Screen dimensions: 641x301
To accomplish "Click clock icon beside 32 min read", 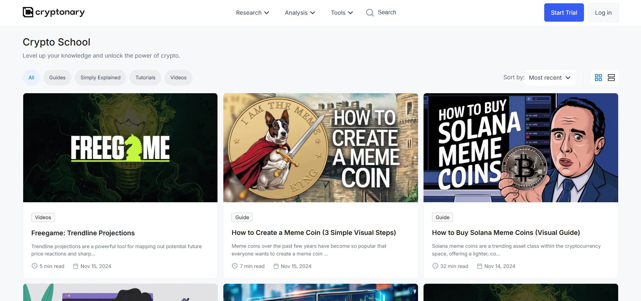I will click(x=435, y=266).
